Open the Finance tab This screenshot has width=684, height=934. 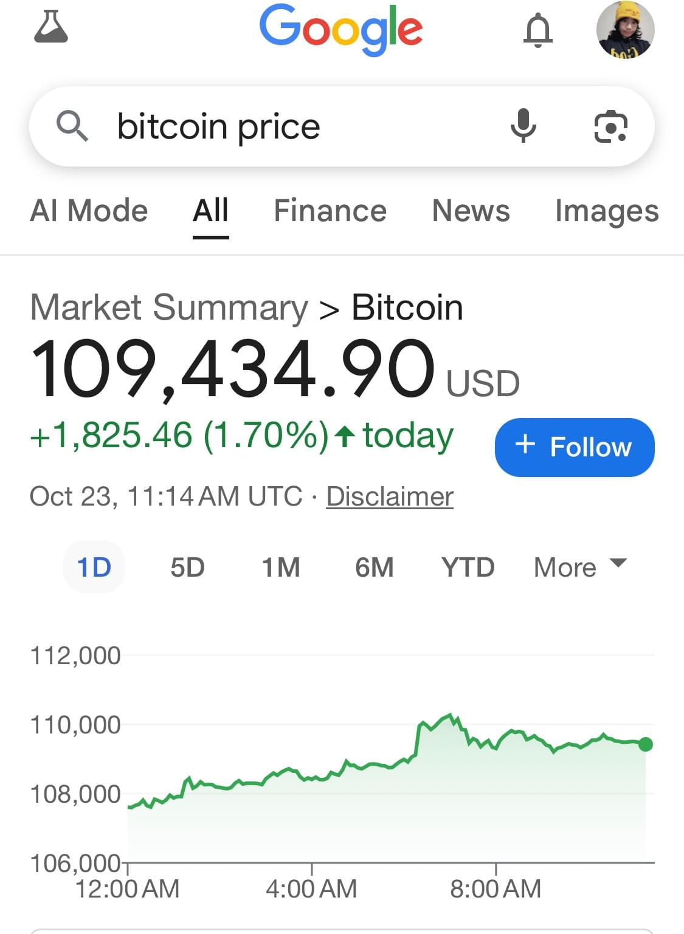(330, 211)
